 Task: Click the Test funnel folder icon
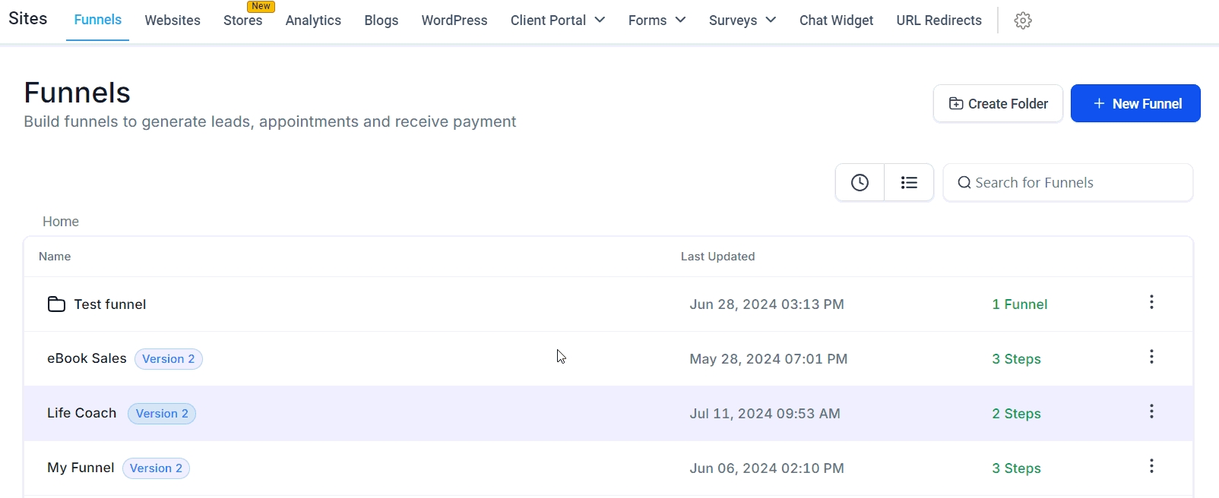56,304
